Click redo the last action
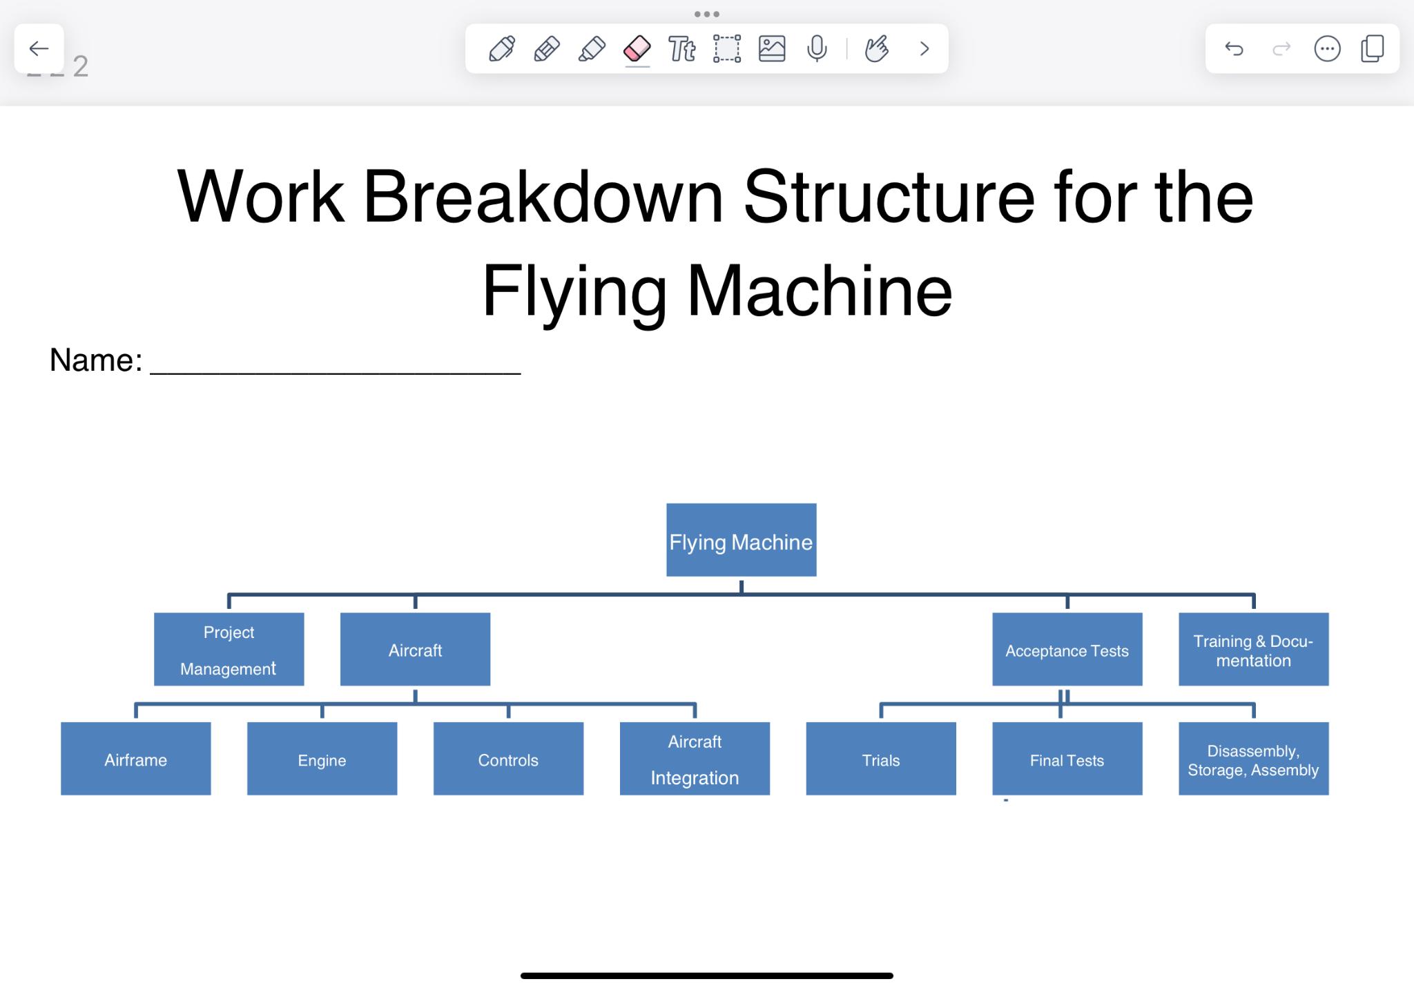The height and width of the screenshot is (988, 1414). [x=1281, y=48]
